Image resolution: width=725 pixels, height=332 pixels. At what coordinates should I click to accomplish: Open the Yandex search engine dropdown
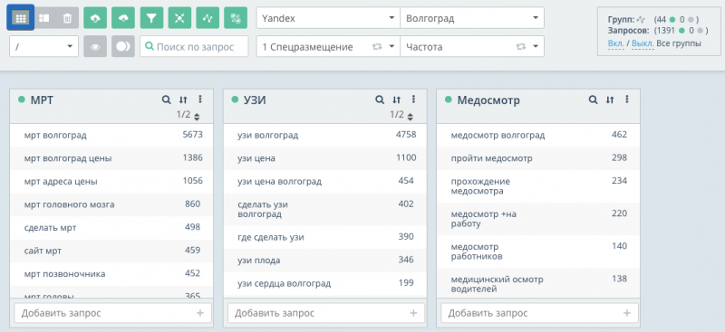pyautogui.click(x=328, y=18)
